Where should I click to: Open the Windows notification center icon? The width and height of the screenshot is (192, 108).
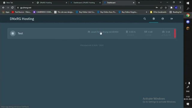point(188,104)
